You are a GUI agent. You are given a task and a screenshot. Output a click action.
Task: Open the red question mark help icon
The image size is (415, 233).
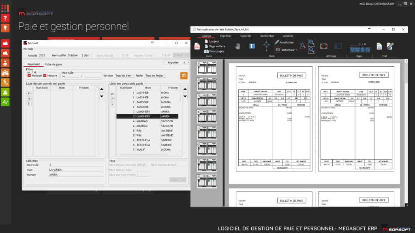pyautogui.click(x=5, y=18)
